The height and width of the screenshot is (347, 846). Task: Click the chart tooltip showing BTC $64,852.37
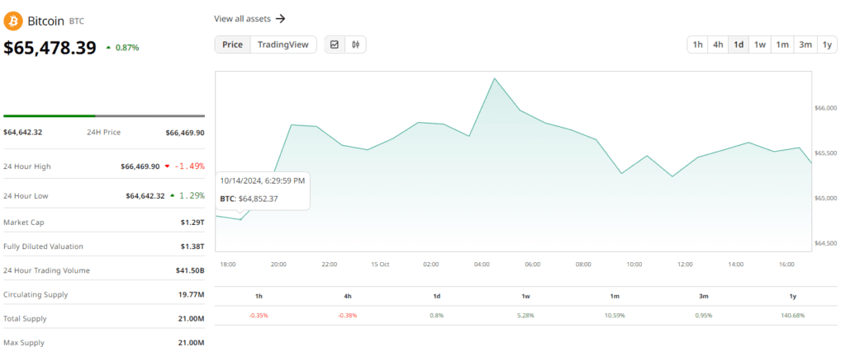(262, 190)
